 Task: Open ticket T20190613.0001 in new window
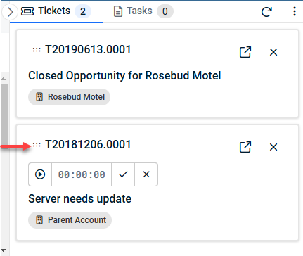click(245, 52)
